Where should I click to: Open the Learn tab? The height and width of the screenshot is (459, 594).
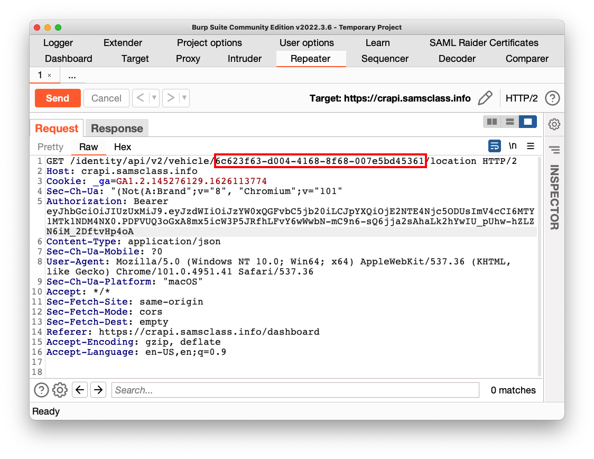[377, 43]
